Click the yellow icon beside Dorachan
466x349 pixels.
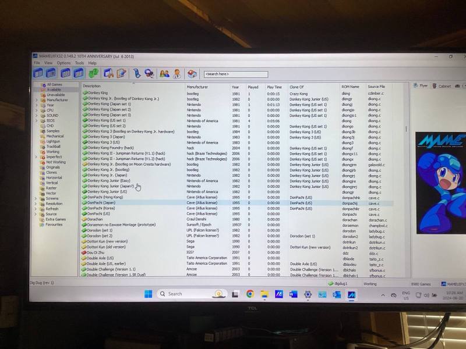point(84,219)
